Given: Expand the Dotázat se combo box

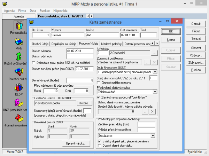Looking at the screenshot, I should pos(153,136).
